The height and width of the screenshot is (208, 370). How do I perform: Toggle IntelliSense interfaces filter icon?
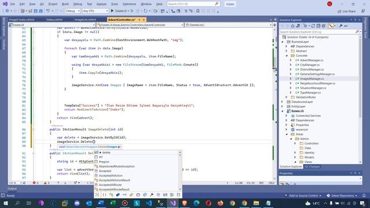pyautogui.click(x=124, y=195)
